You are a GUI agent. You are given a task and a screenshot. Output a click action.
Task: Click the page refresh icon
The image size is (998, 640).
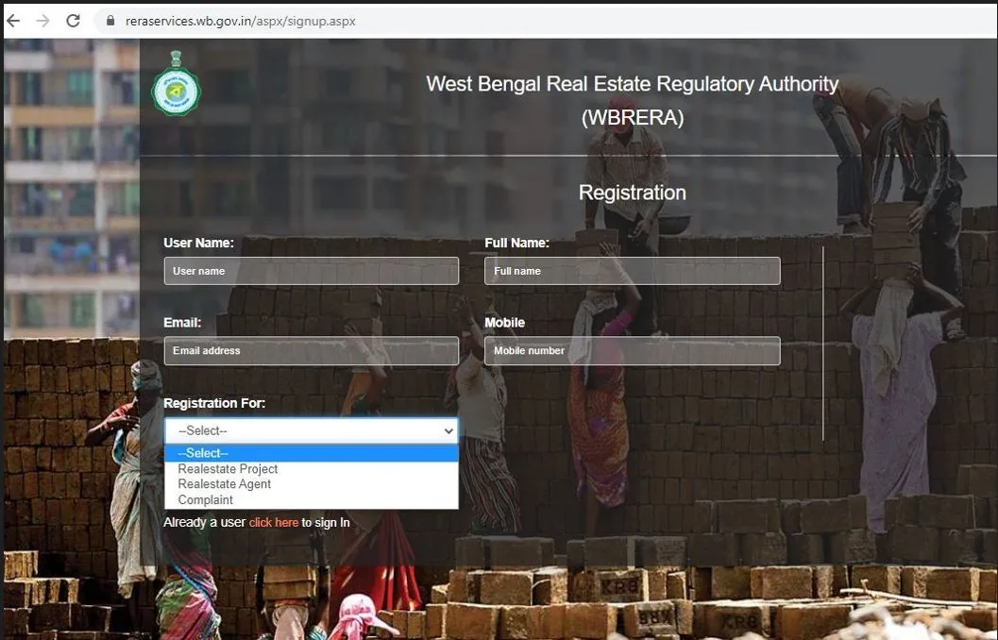tap(73, 19)
